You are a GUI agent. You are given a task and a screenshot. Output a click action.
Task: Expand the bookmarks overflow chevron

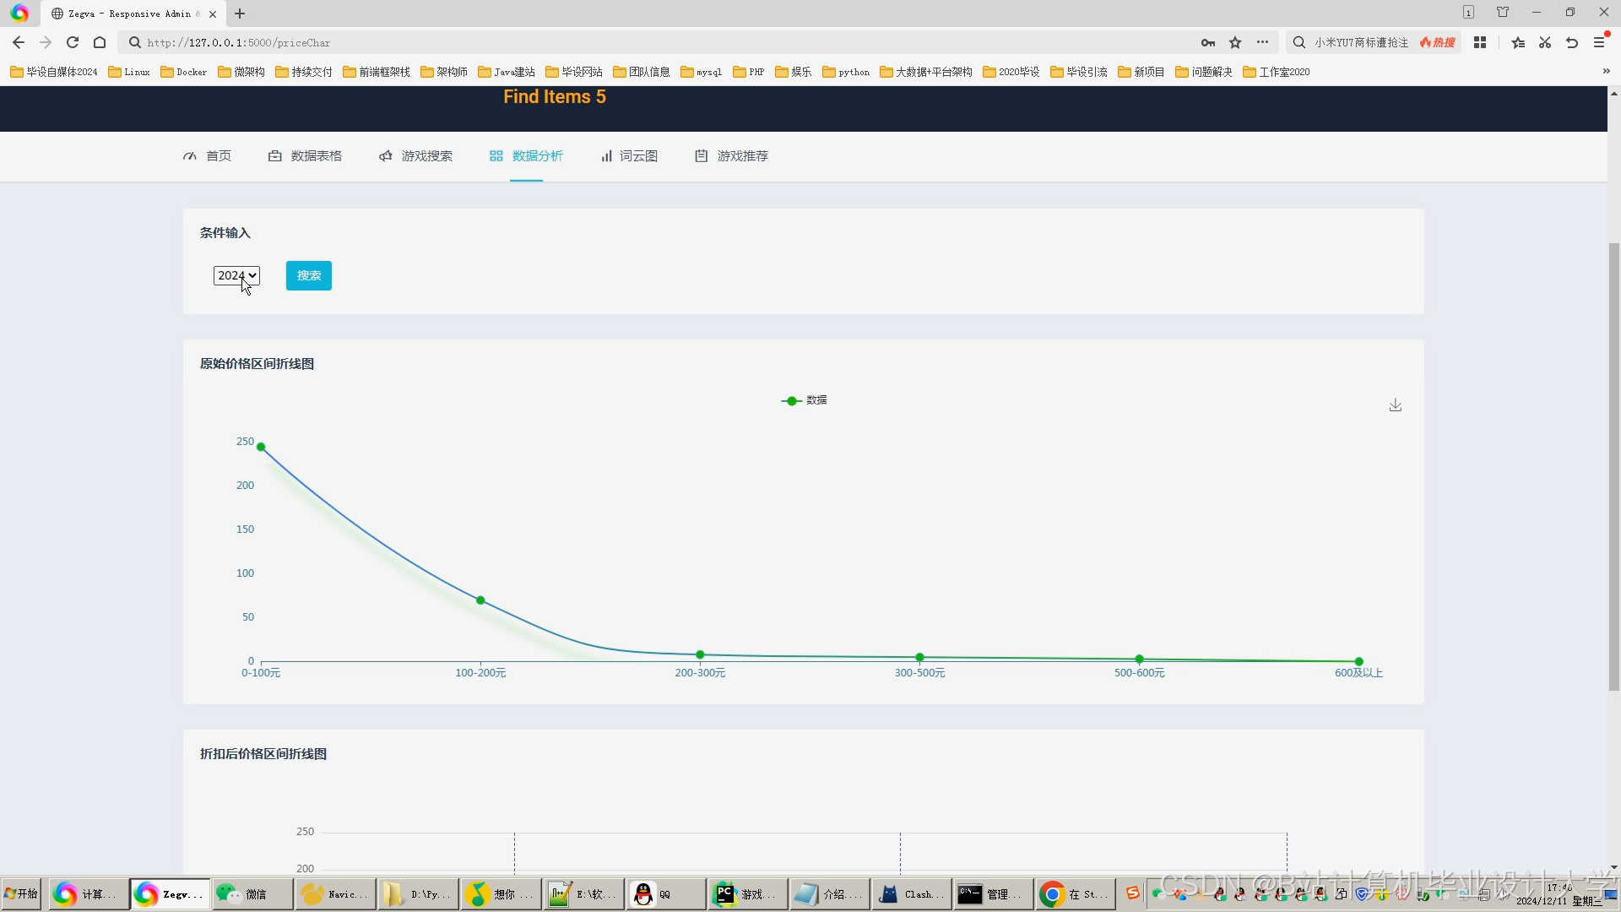(x=1606, y=72)
